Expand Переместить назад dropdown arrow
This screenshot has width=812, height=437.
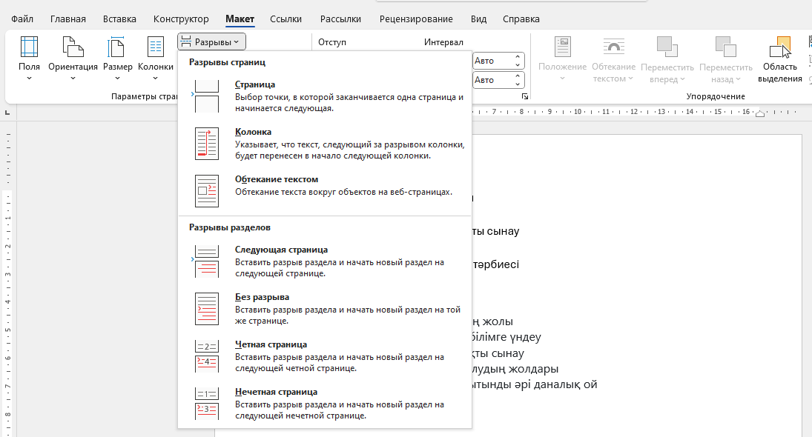click(x=738, y=79)
